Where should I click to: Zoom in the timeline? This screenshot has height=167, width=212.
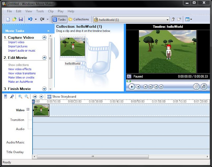[x=20, y=97]
